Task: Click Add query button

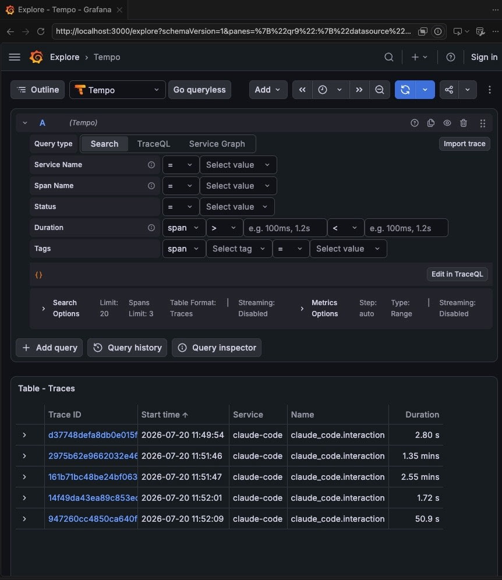Action: pos(50,348)
